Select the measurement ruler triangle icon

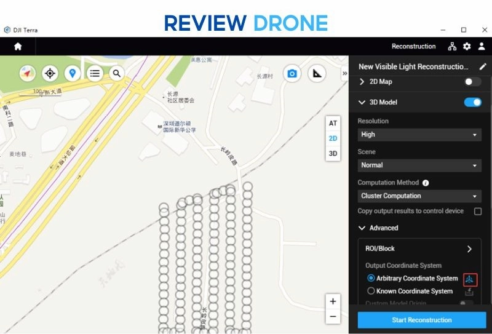pyautogui.click(x=317, y=73)
